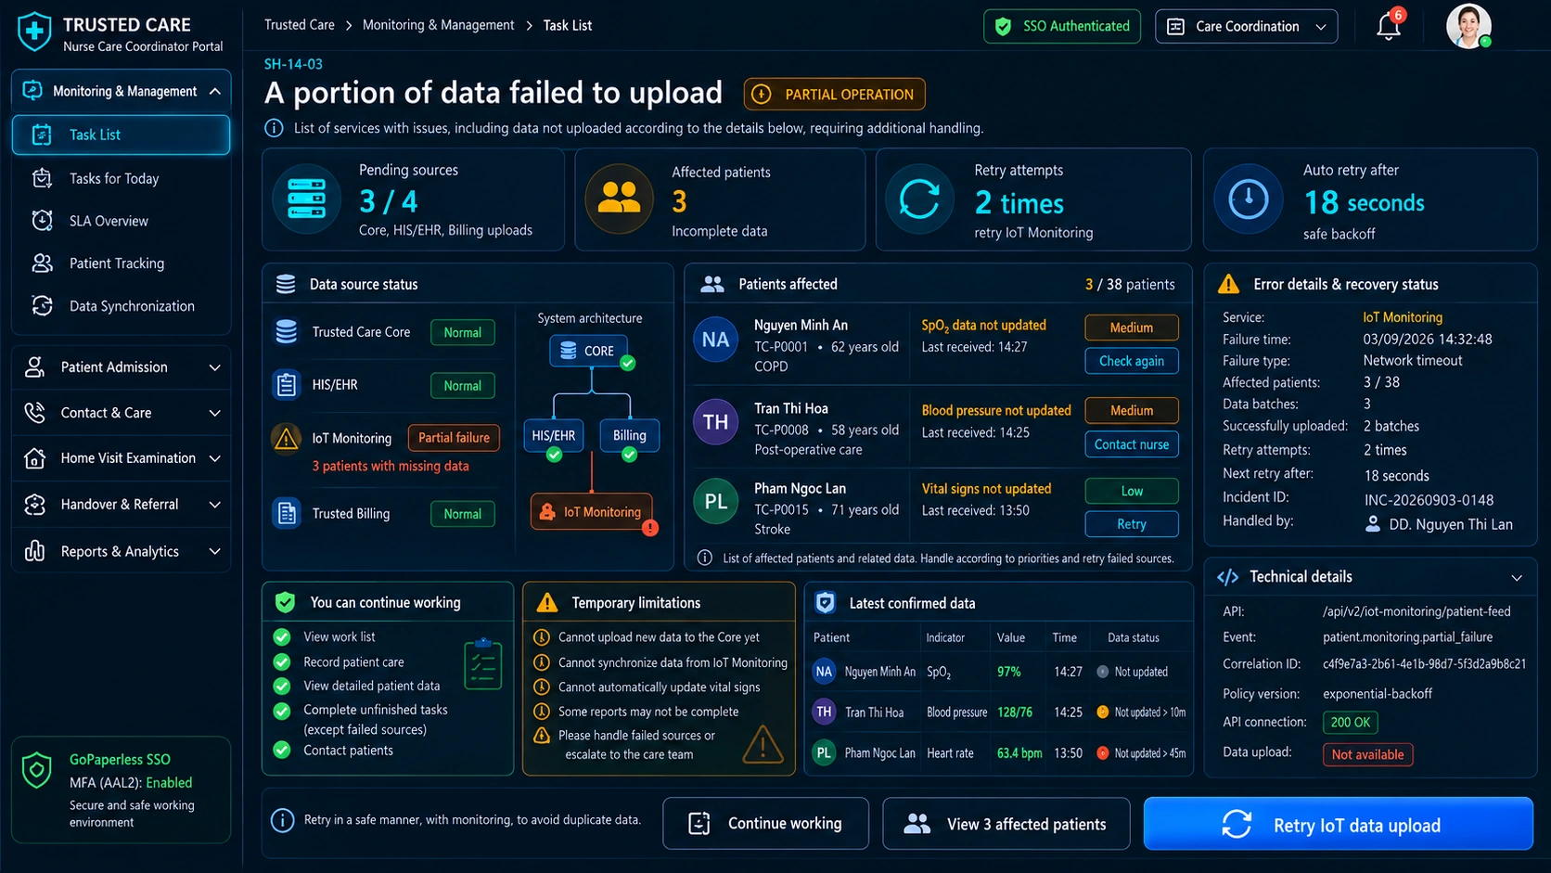
Task: Select the CORE node in system architecture
Action: 589,351
